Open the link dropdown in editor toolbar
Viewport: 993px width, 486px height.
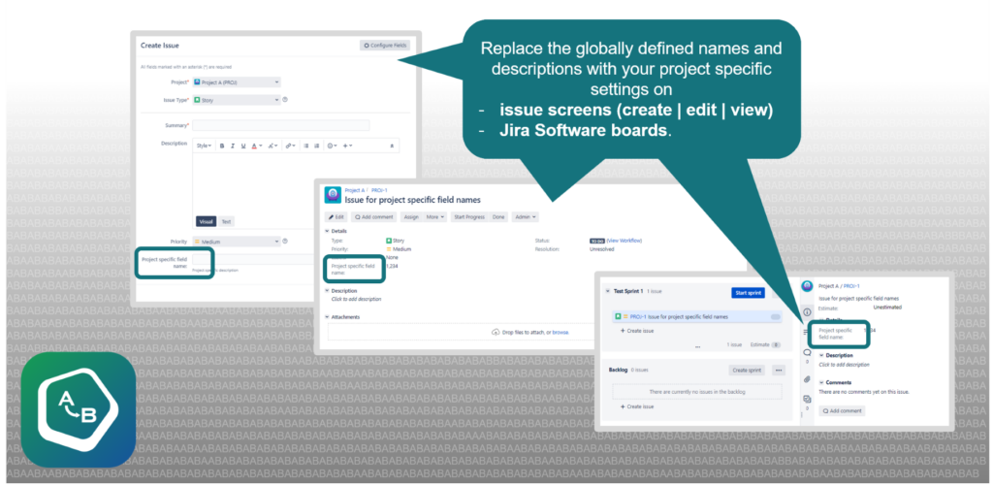tap(290, 146)
